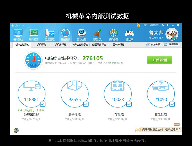This screenshot has width=192, height=146.
Task: Click the NEW badge above SSD banner
Action: (177, 124)
